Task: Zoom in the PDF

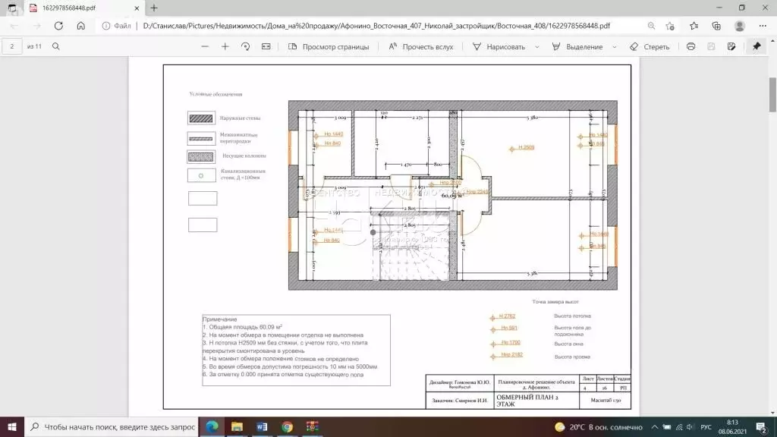Action: click(x=225, y=46)
